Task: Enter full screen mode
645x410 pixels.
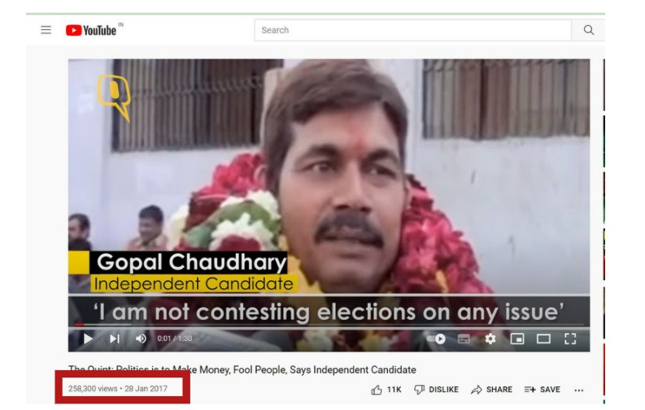Action: (x=570, y=339)
